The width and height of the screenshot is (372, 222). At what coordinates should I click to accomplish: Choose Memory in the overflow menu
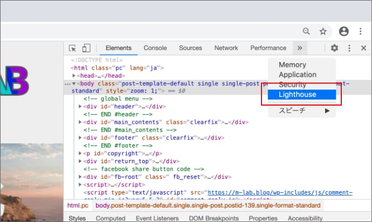[x=292, y=65]
